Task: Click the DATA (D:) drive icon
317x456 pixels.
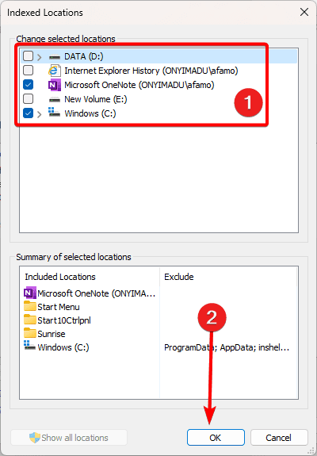Action: click(55, 57)
